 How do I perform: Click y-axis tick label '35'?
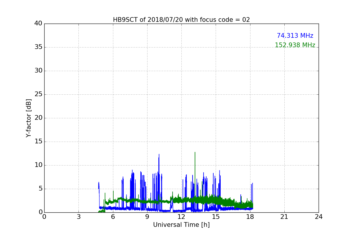[x=38, y=47]
